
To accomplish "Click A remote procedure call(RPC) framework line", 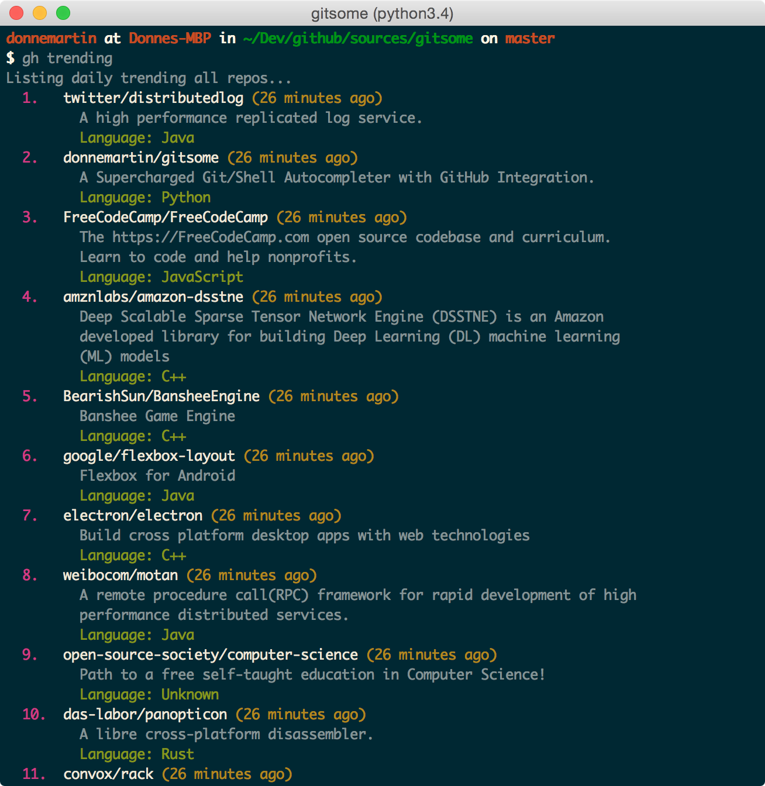I will (x=358, y=595).
